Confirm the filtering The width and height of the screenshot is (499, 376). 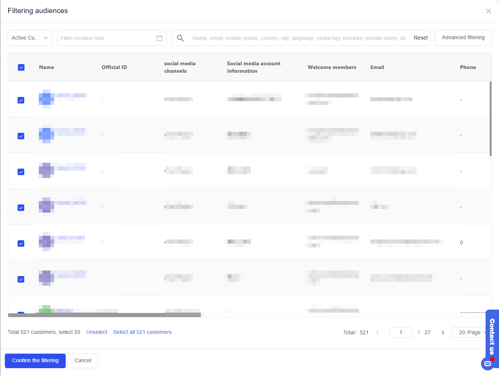click(x=35, y=361)
